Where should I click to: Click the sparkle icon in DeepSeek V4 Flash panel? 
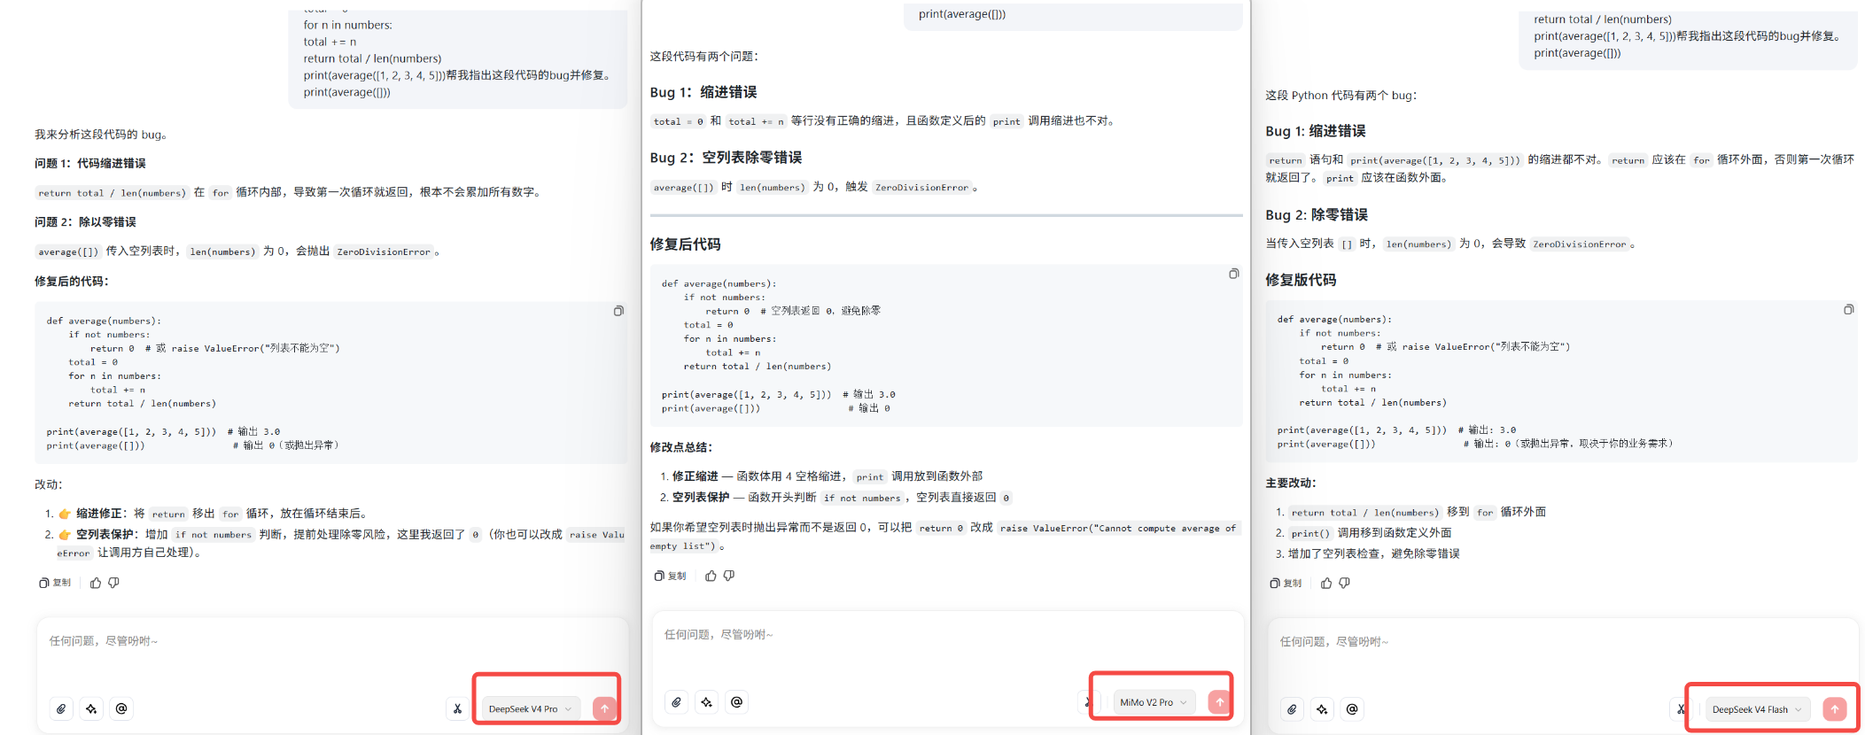[1322, 709]
